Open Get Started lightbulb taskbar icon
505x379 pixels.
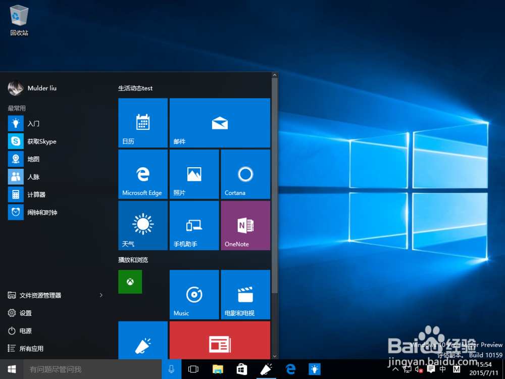[315, 369]
